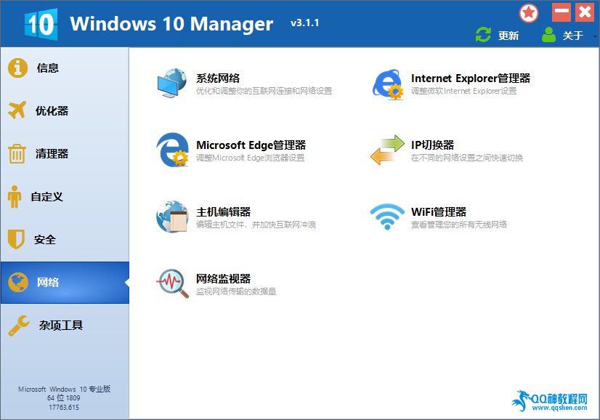The image size is (600, 420).
Task: Select the 自定义 sidebar label
Action: (x=46, y=197)
